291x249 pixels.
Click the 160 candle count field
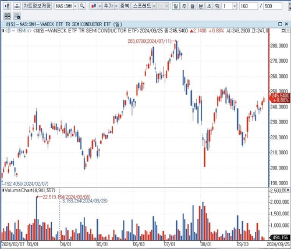[x=249, y=6]
